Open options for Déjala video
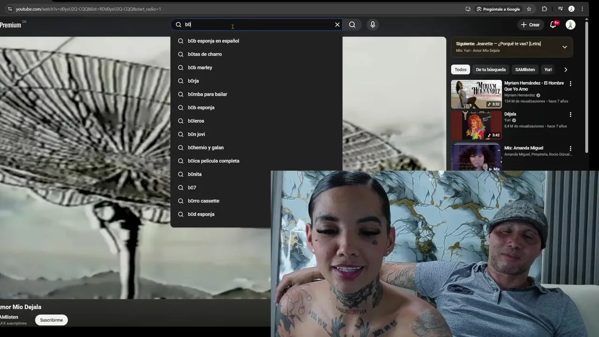 pos(570,115)
